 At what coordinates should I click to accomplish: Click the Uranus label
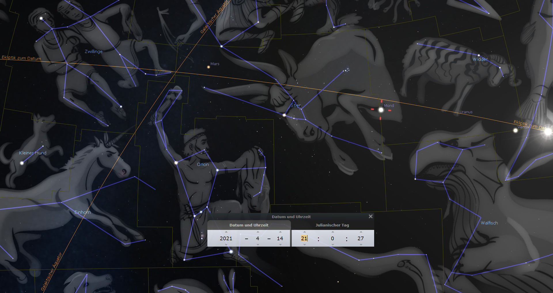point(466,112)
